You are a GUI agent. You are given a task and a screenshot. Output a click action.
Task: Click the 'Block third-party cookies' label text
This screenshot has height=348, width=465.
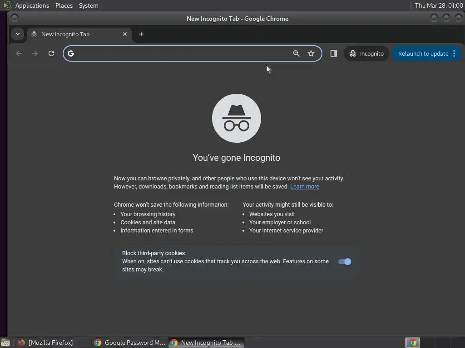pyautogui.click(x=153, y=253)
